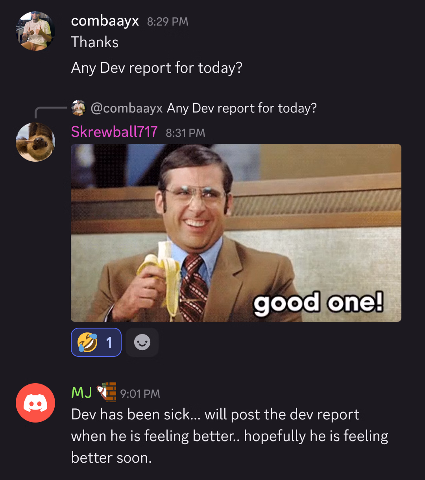Select MJ's "Dev has been sick" message
Viewport: 425px width, 480px height.
(230, 436)
